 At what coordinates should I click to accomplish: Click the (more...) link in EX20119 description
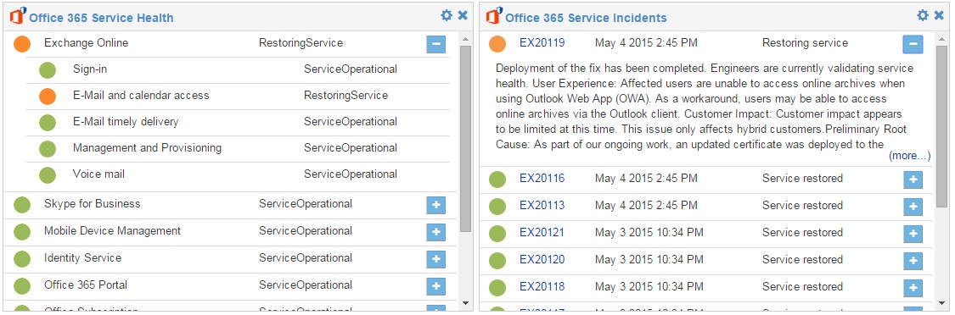click(909, 156)
